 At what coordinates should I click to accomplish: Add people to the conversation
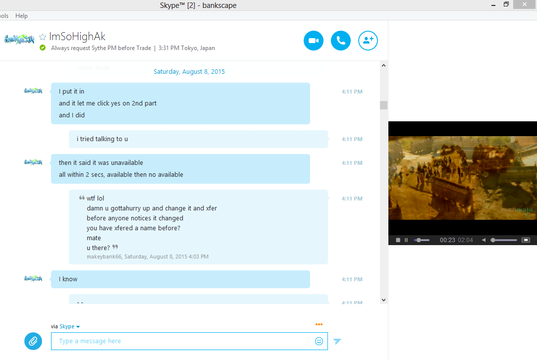point(368,41)
